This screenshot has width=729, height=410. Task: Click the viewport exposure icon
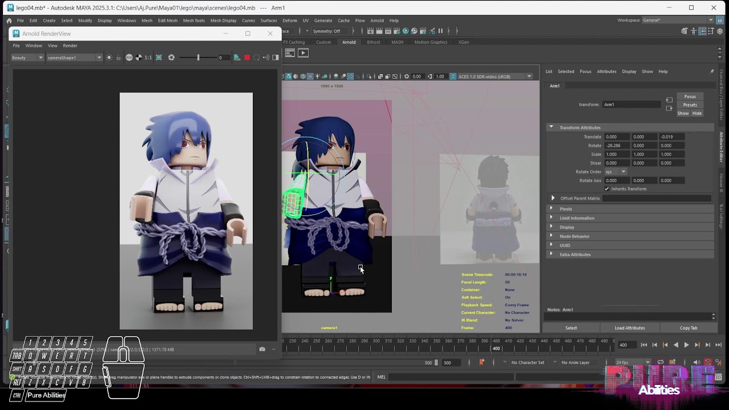(x=407, y=76)
